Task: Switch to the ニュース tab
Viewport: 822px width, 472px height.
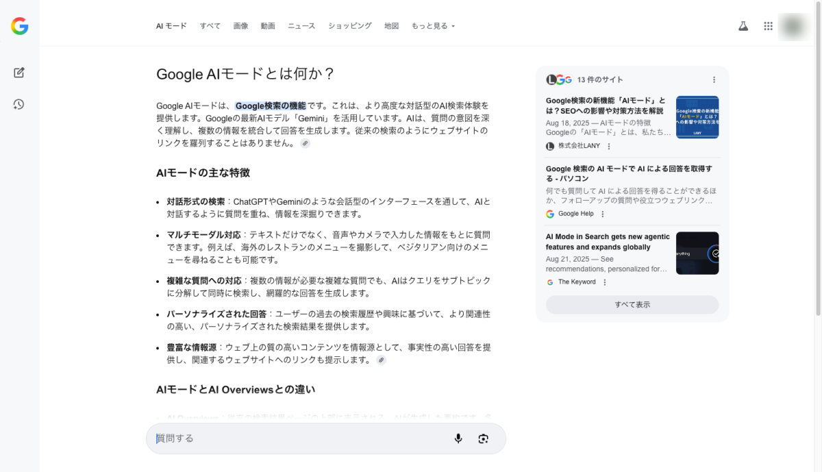Action: (301, 26)
